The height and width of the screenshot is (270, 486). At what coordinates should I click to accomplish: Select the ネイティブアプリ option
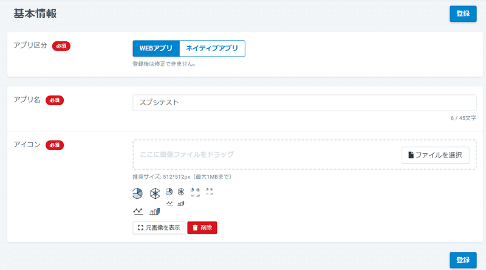click(212, 49)
